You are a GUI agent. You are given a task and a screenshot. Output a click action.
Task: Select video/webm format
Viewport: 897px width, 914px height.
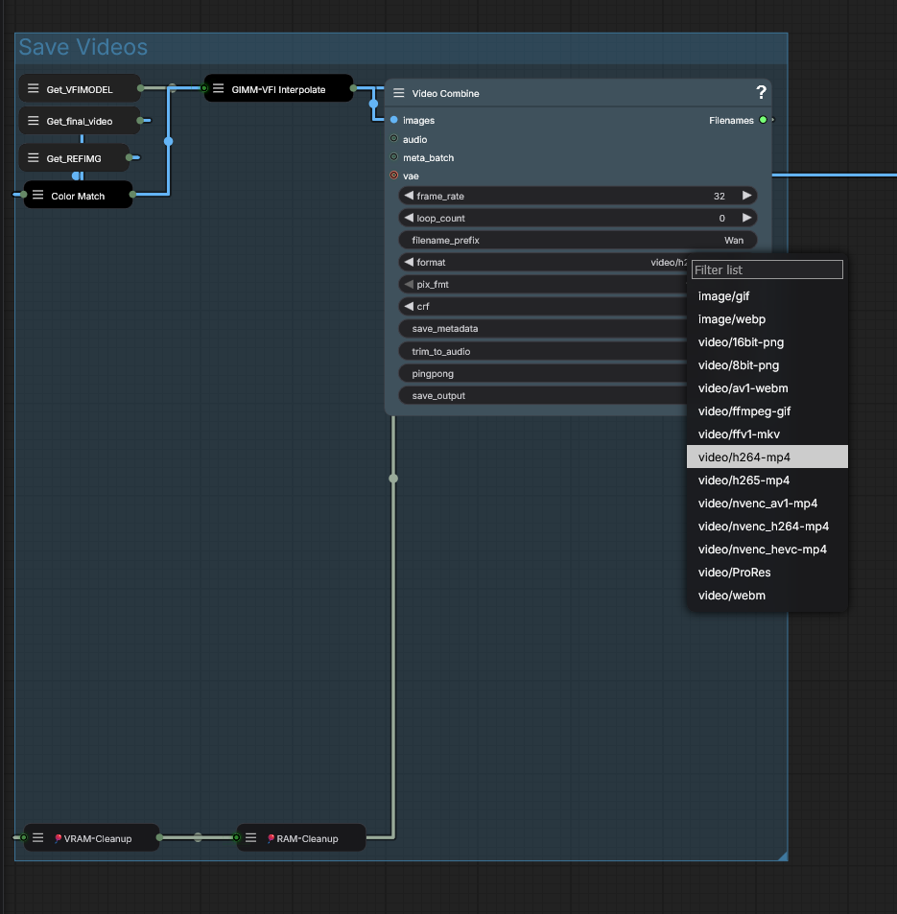pyautogui.click(x=767, y=596)
